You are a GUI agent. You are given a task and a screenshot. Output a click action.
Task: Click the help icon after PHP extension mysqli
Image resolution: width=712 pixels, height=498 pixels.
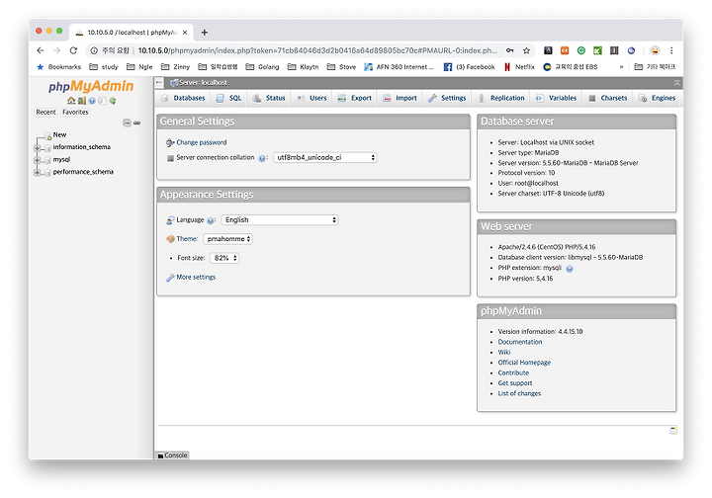[x=570, y=269]
